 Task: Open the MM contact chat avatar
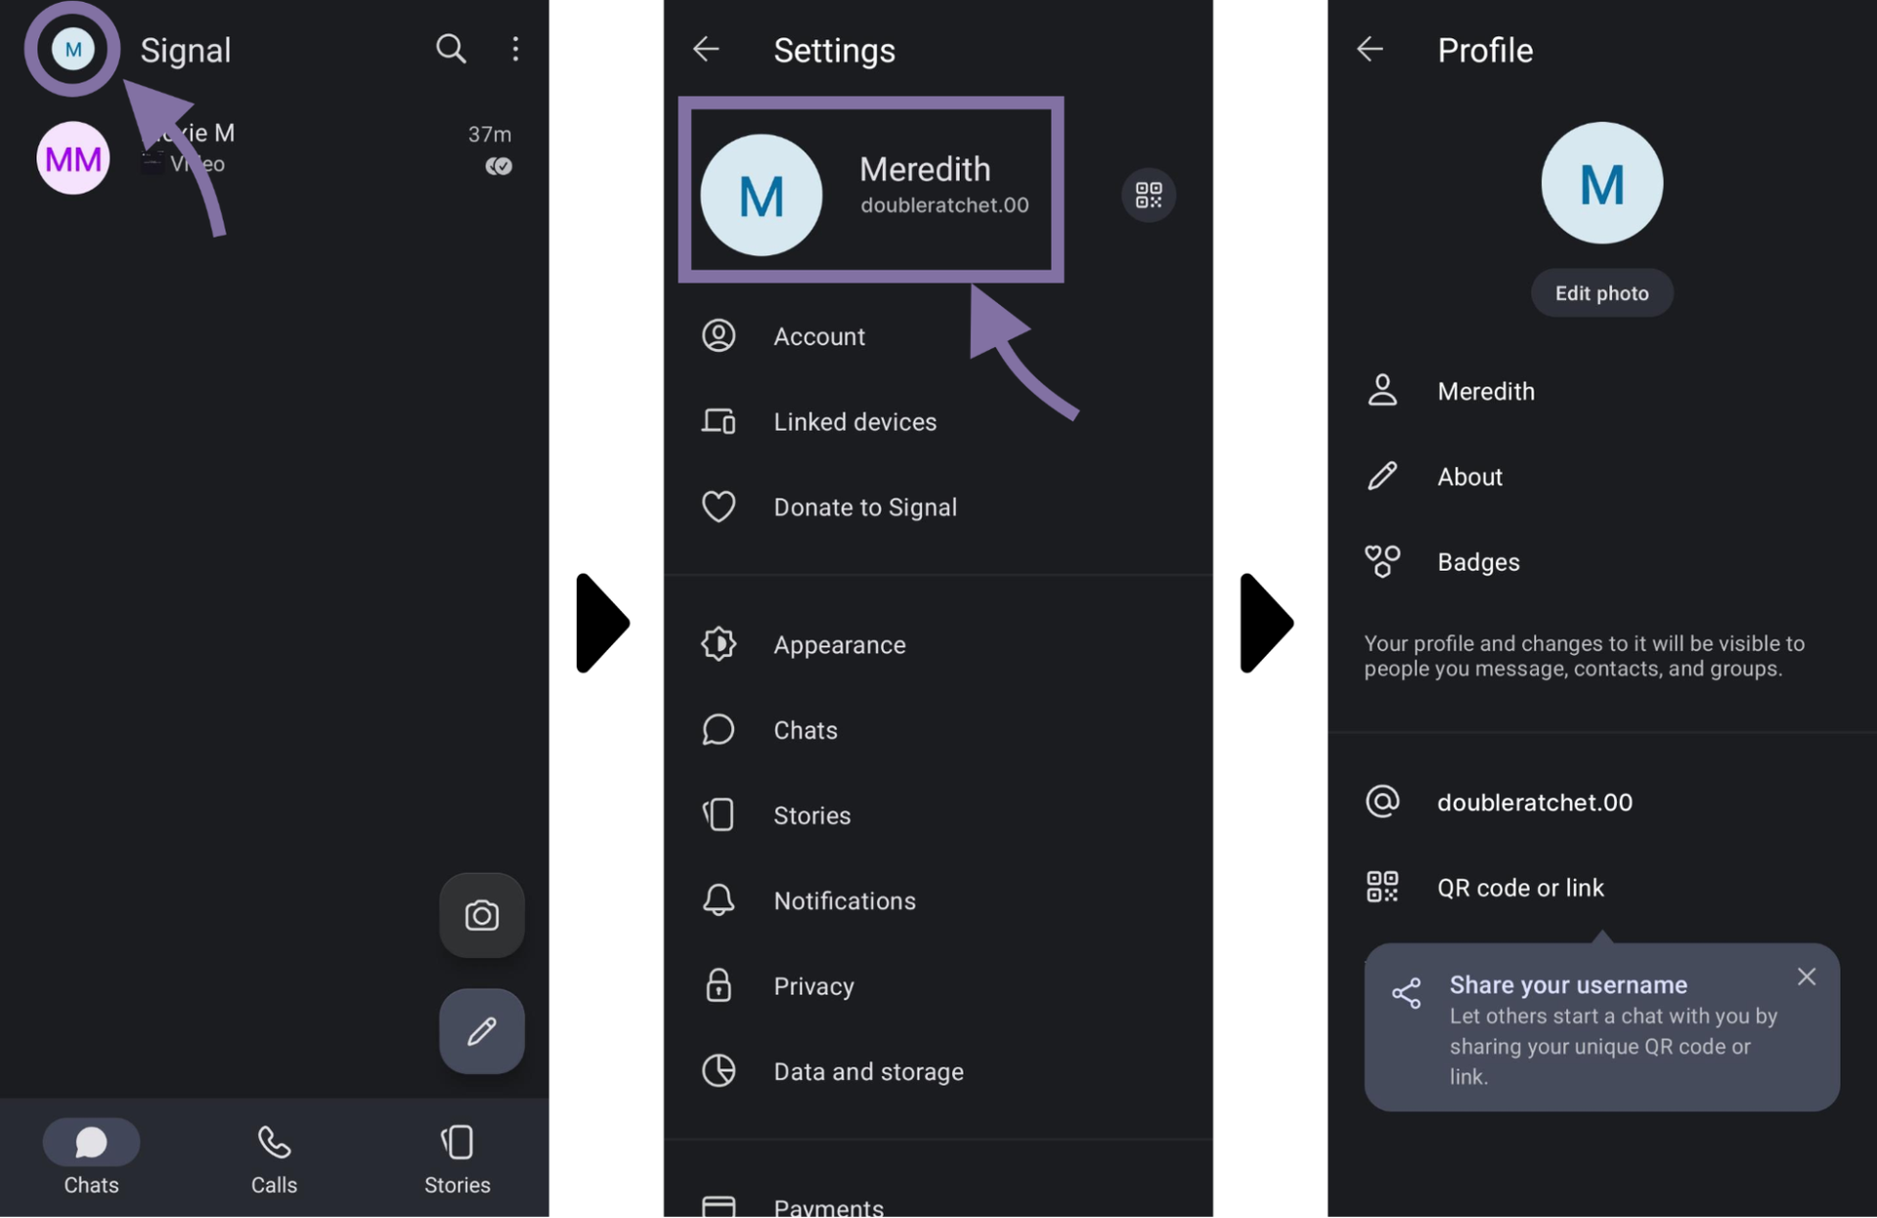coord(73,157)
